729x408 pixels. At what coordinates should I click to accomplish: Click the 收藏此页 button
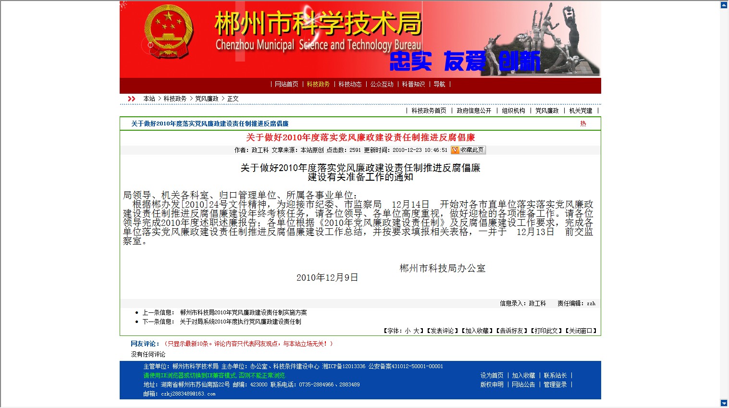click(468, 150)
